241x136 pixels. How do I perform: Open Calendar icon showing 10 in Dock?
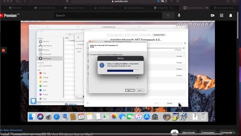tap(81, 117)
